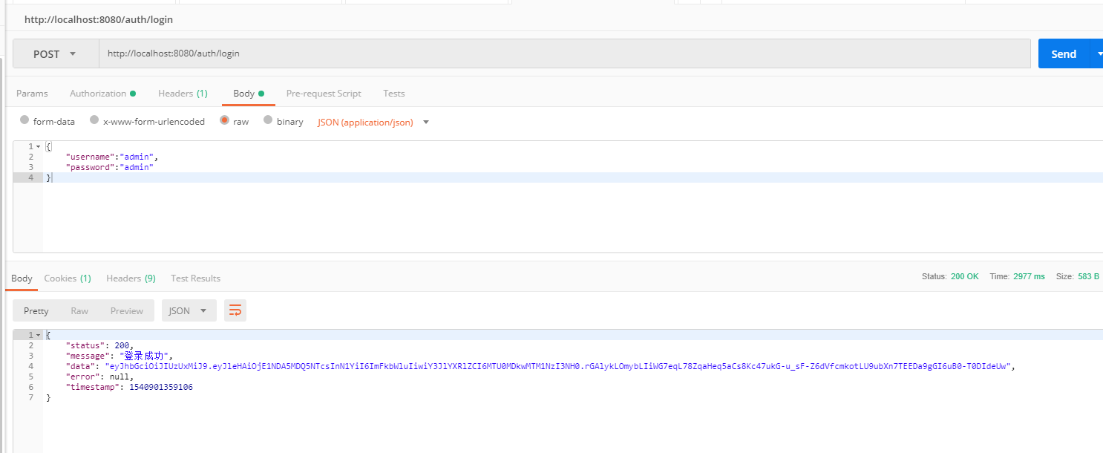
Task: Open the POST method dropdown
Action: tap(56, 53)
